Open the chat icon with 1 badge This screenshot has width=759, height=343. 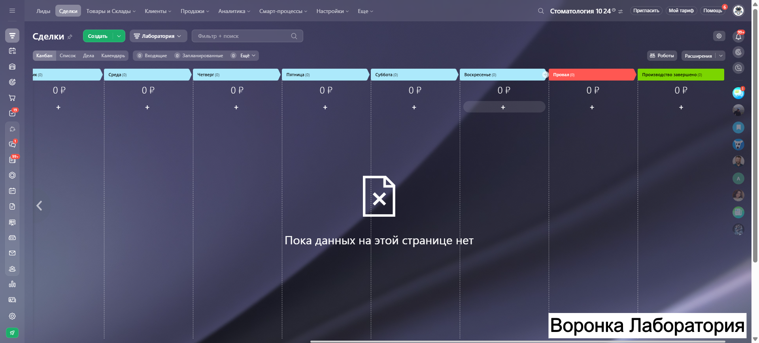(12, 144)
